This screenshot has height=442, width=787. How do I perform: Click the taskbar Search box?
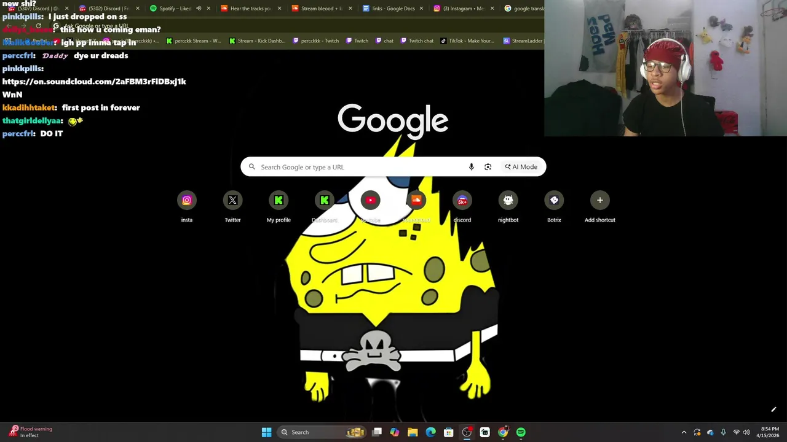coord(322,432)
